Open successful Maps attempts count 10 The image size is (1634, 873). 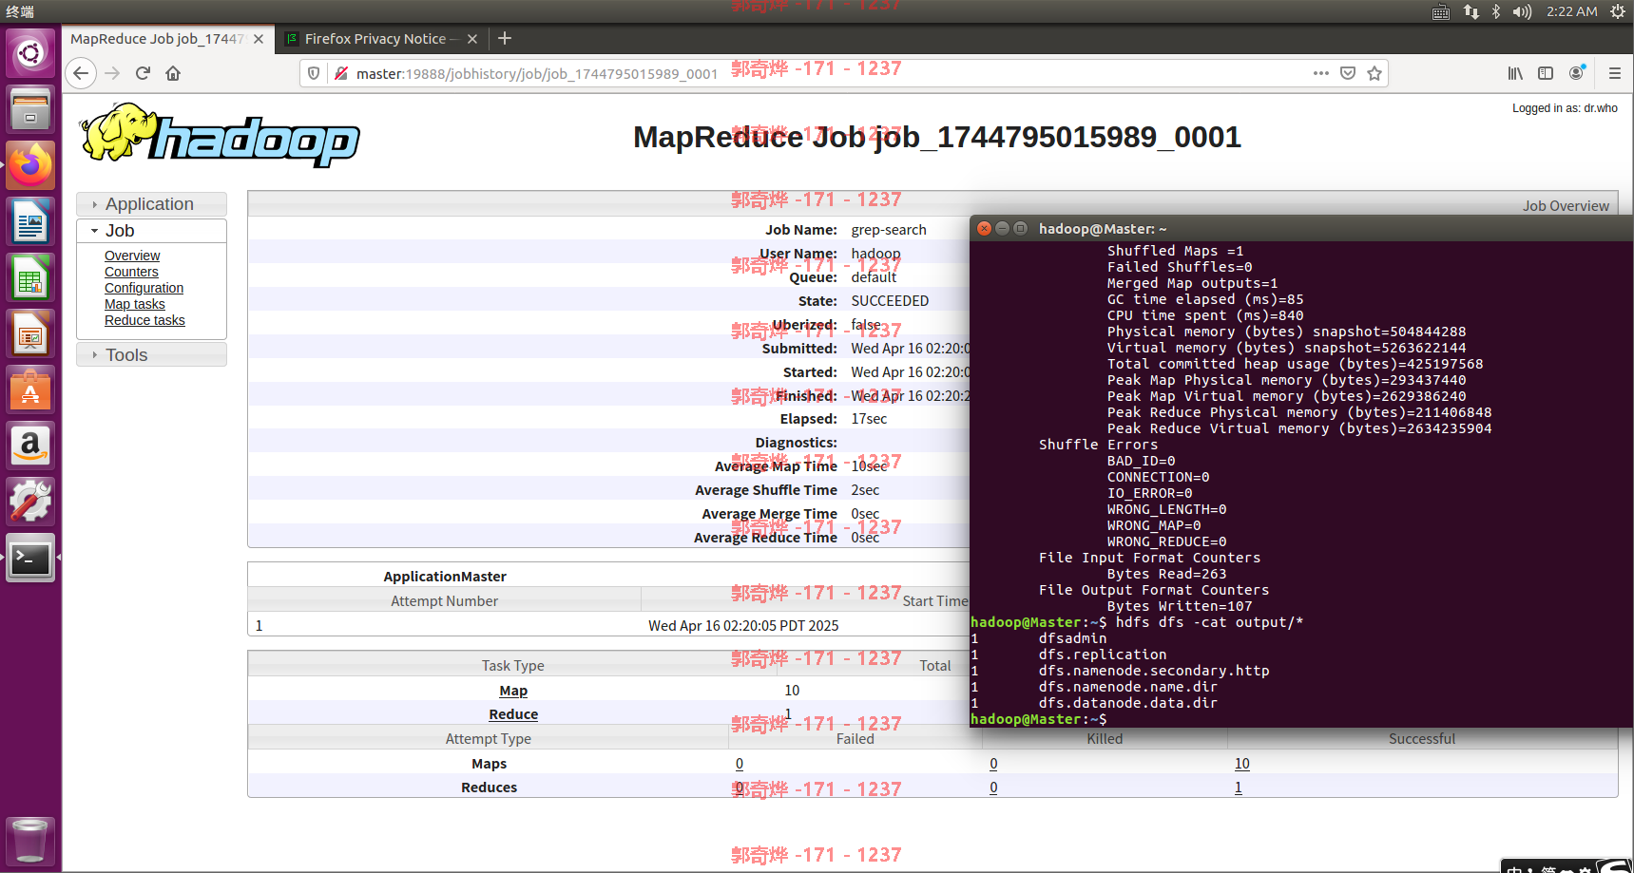pos(1242,764)
